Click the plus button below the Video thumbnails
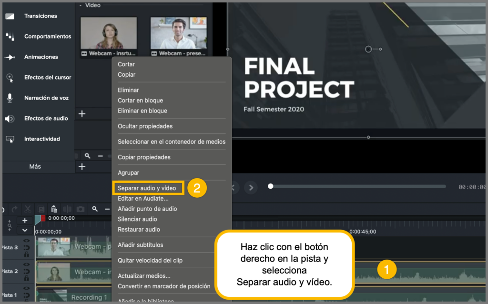This screenshot has height=304, width=488. (x=82, y=114)
